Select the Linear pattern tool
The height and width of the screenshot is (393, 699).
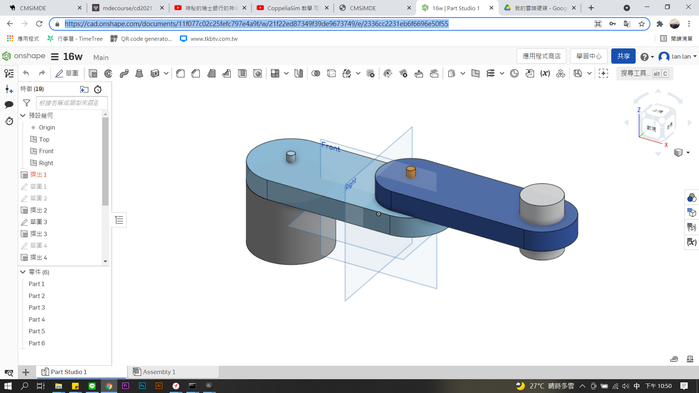pos(275,74)
